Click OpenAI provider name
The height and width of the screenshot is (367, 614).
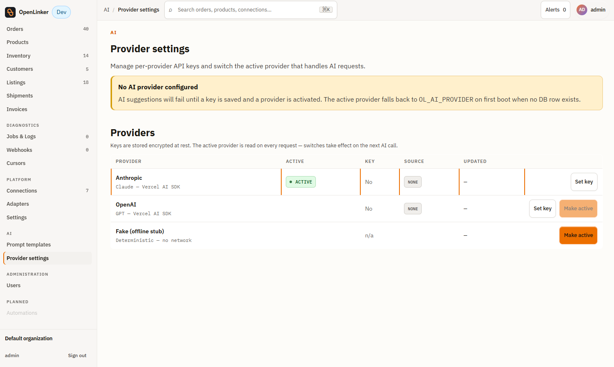click(126, 204)
